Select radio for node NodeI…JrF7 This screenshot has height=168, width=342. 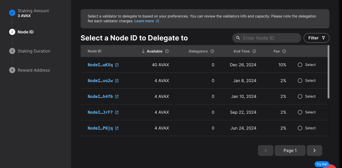point(300,112)
